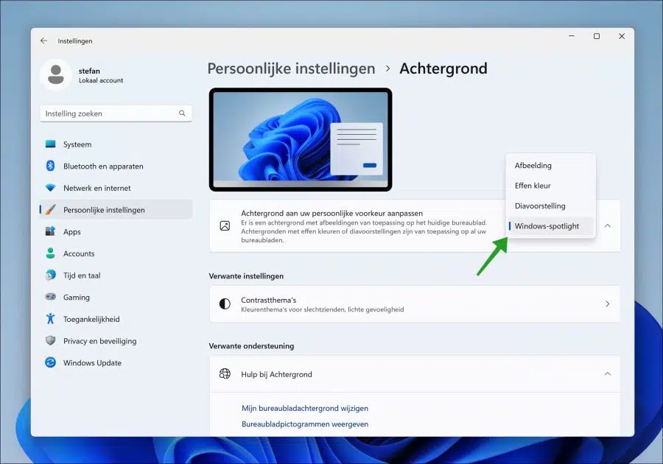Click the Verwante ondersteuning heading

coord(251,345)
